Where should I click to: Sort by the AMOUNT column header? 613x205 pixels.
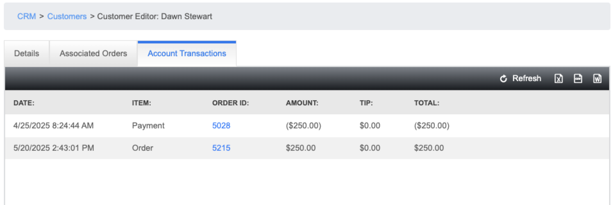pyautogui.click(x=302, y=103)
